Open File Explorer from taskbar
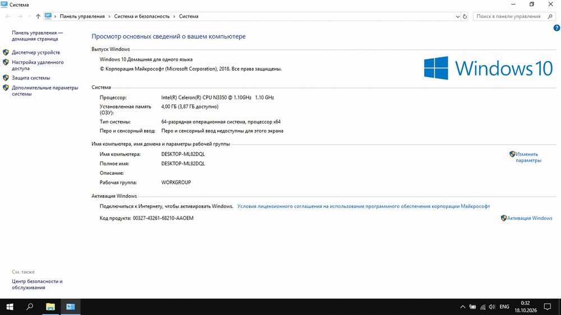 pos(50,307)
